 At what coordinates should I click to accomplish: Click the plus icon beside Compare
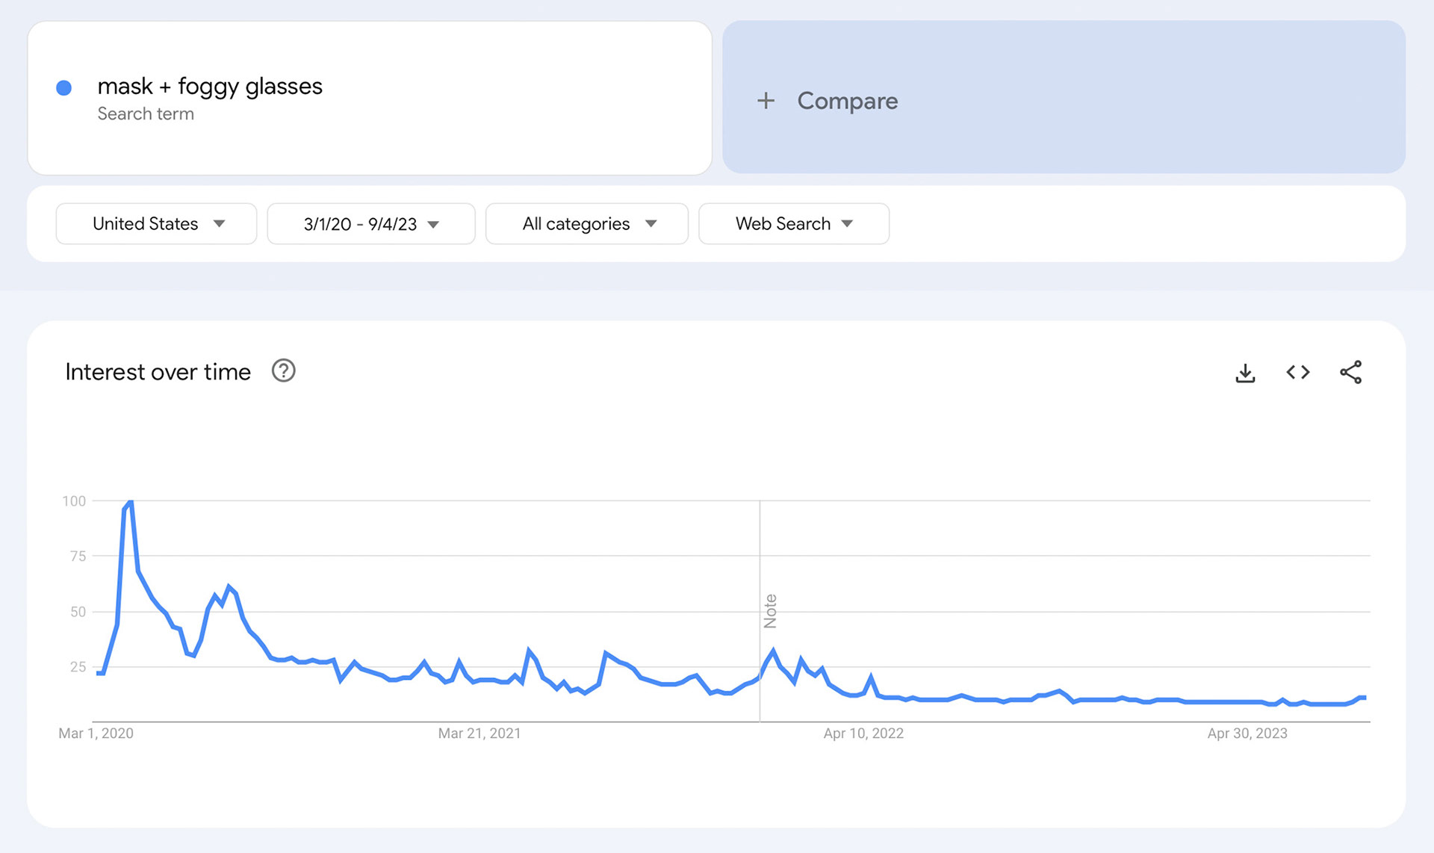click(766, 101)
